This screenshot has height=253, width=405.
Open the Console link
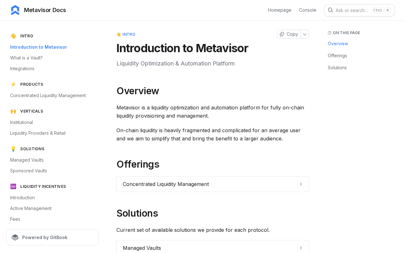pyautogui.click(x=308, y=10)
